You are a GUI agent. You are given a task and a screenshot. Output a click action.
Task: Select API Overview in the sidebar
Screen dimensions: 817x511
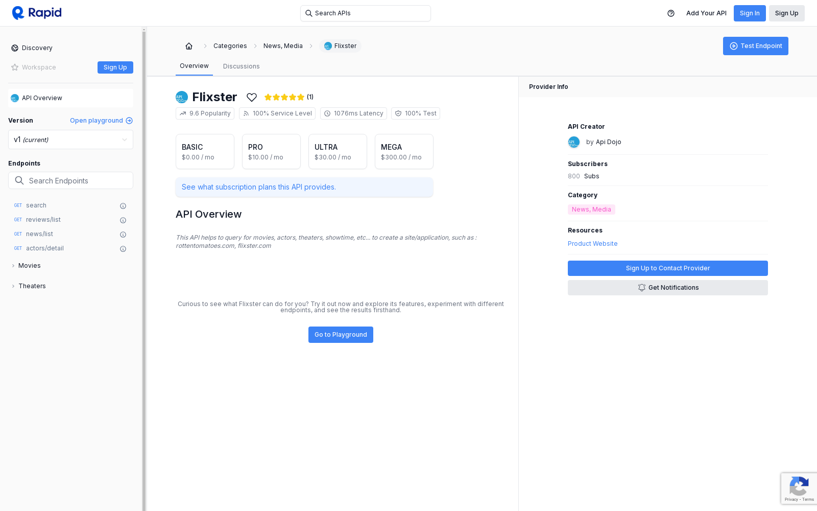click(70, 98)
